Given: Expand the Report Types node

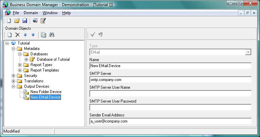Looking at the screenshot, I should coord(20,65).
